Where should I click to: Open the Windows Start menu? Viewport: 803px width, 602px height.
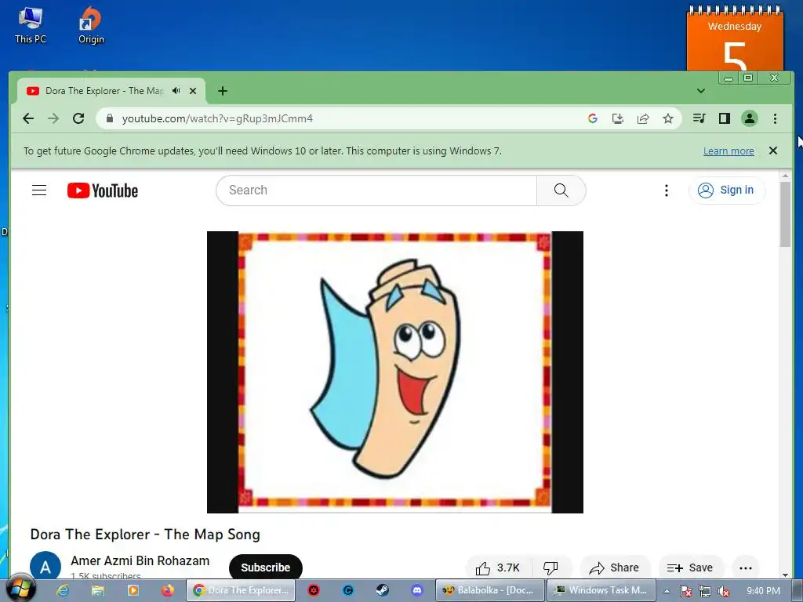click(21, 589)
